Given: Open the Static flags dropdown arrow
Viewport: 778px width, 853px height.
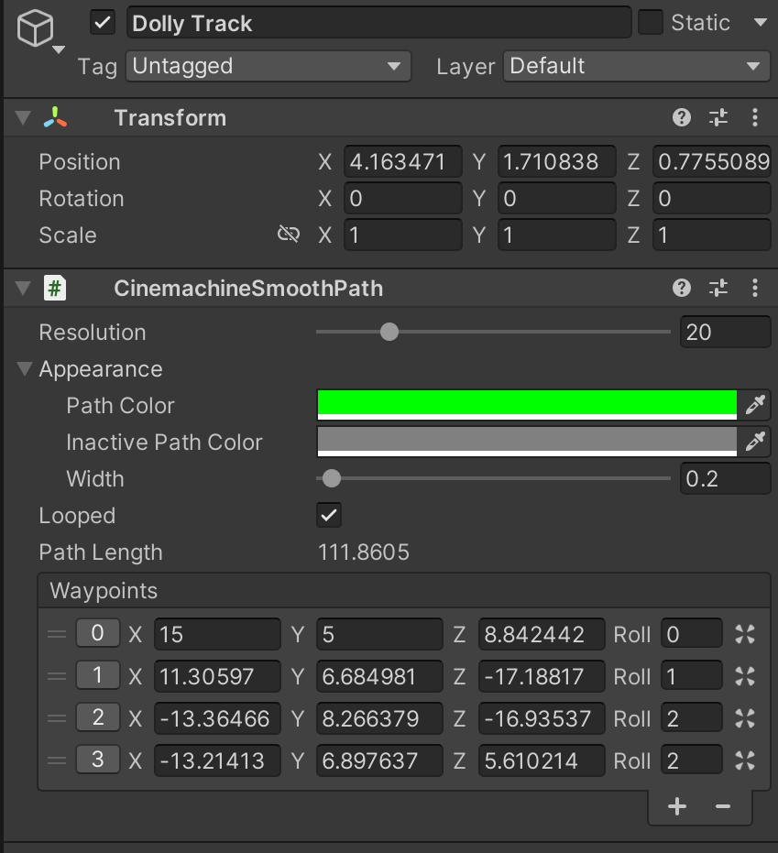Looking at the screenshot, I should click(760, 22).
